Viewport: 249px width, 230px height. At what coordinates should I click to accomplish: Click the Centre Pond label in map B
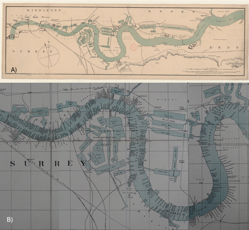[98, 147]
